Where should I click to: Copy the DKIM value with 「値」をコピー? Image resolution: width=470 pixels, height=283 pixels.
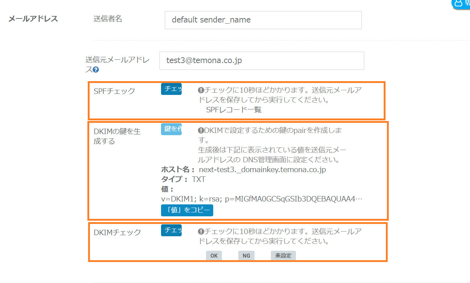(x=187, y=210)
